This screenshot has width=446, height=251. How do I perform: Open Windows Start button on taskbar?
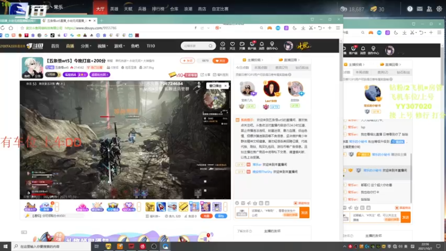6,246
